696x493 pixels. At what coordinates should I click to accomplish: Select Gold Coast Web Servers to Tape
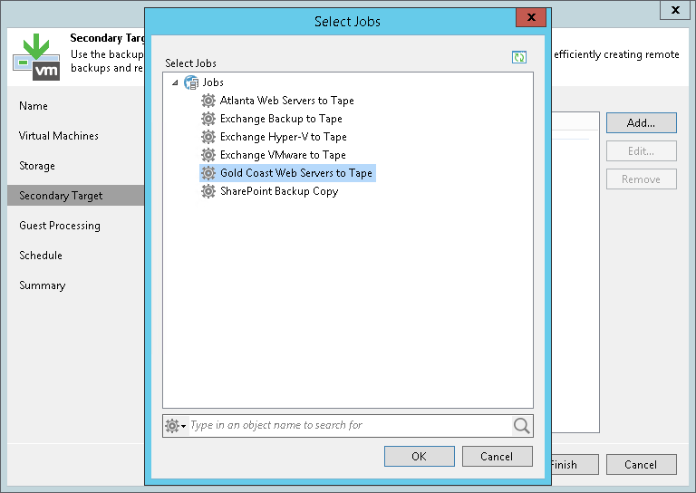[295, 173]
